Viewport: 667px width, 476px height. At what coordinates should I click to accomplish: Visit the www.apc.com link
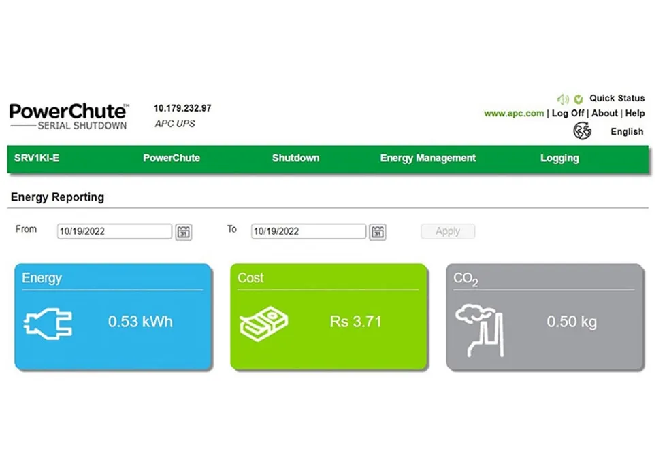click(x=513, y=113)
